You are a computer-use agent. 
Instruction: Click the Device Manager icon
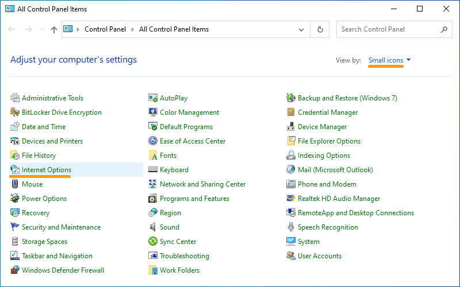(291, 127)
